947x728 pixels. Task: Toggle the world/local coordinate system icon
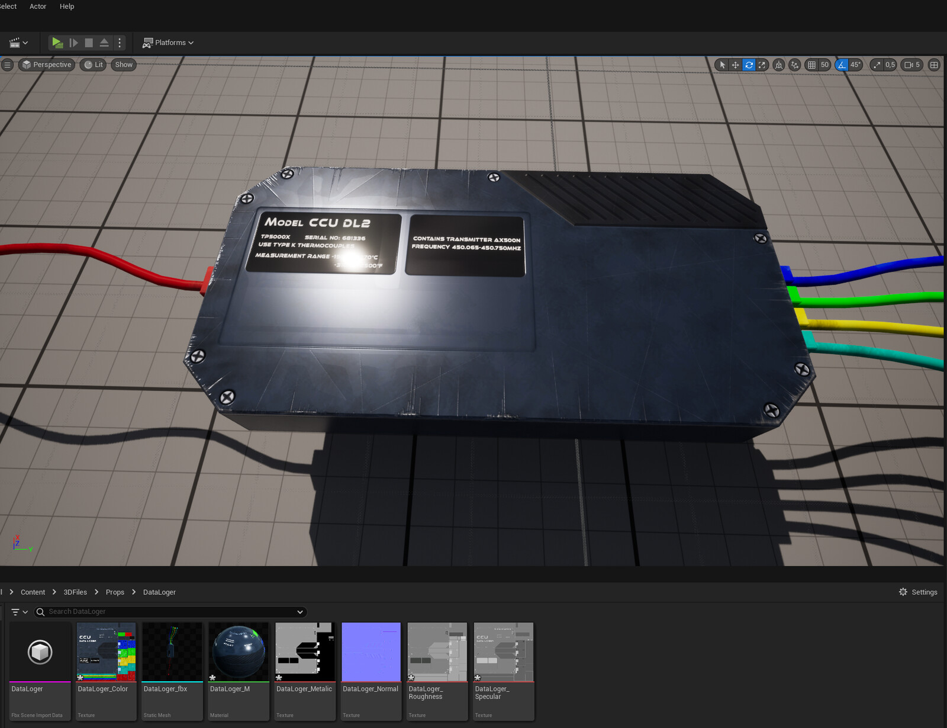coord(779,65)
